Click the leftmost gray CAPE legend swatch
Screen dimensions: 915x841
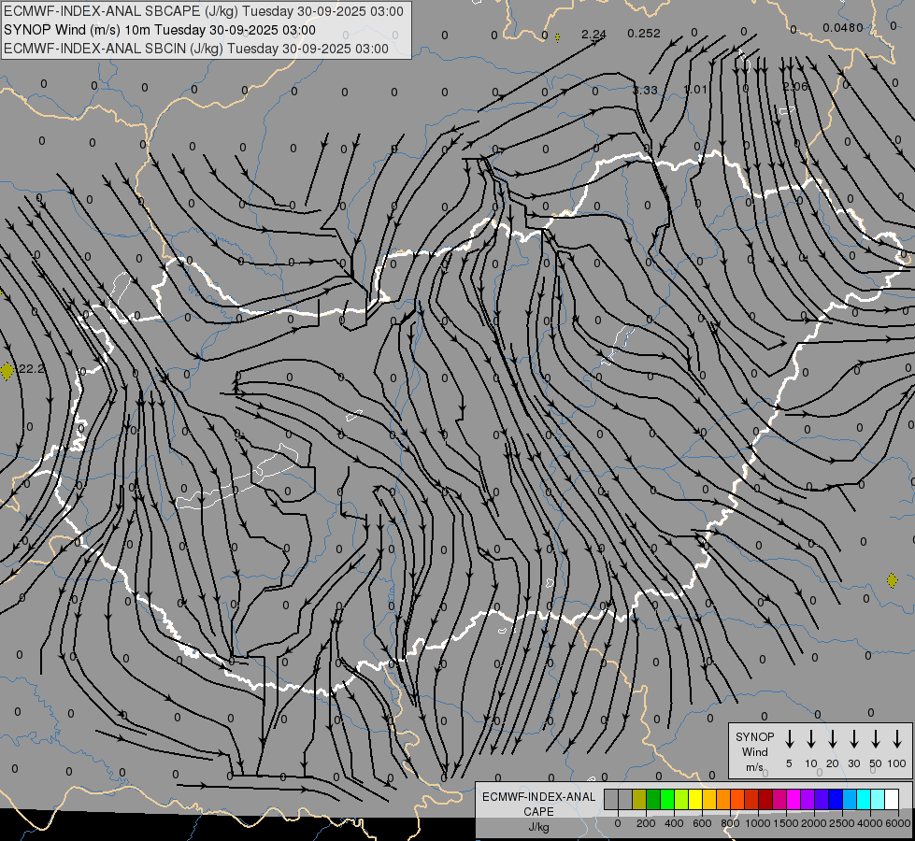pyautogui.click(x=611, y=799)
